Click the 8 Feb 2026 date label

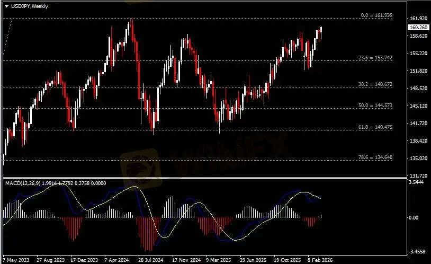320,260
